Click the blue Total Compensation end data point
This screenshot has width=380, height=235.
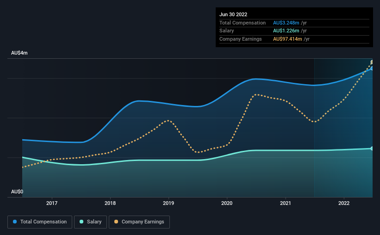pos(372,68)
